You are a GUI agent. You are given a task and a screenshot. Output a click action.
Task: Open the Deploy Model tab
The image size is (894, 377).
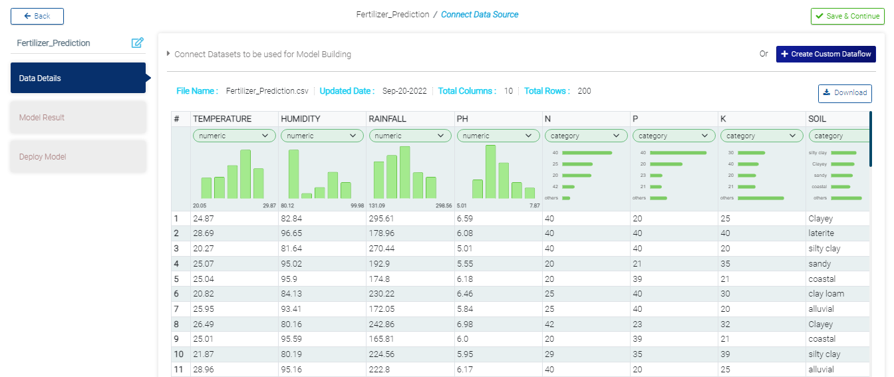78,157
